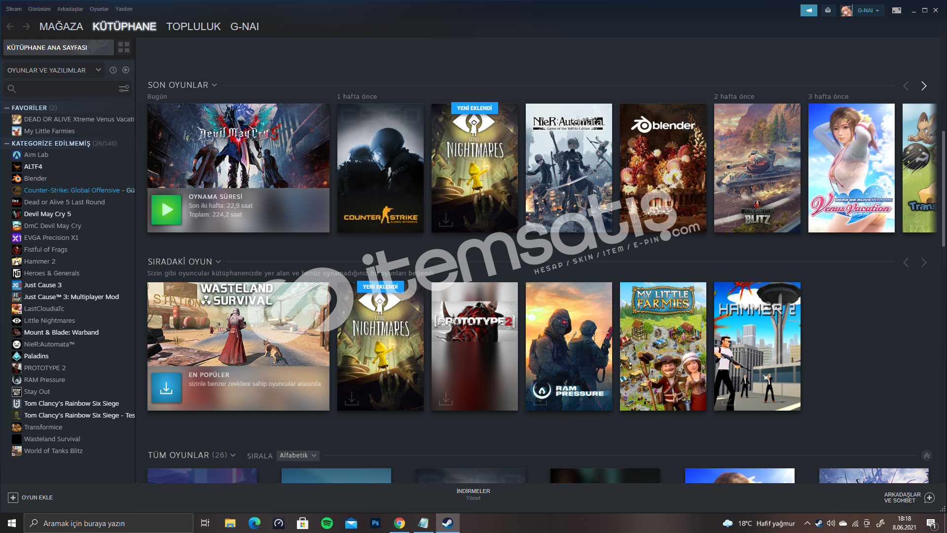Click the blue download icon for Wasteland Survival
Viewport: 947px width, 533px height.
pos(166,388)
